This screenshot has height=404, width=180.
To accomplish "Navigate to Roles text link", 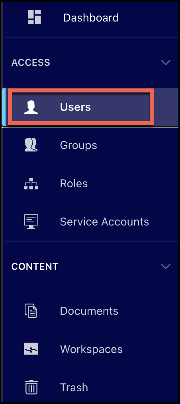I will click(74, 183).
